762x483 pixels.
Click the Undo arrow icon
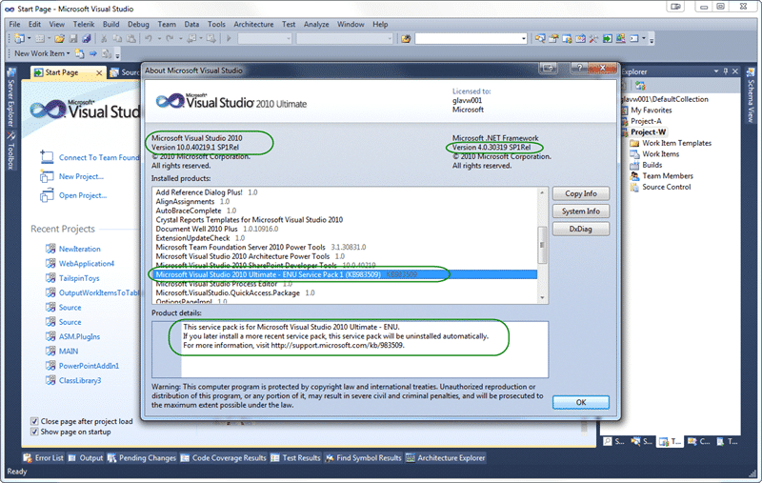pos(149,38)
